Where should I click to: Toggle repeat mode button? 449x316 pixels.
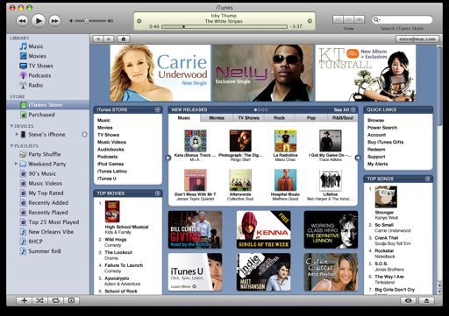click(x=55, y=300)
